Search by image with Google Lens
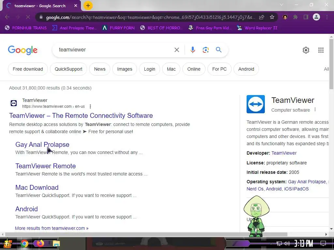Image resolution: width=334 pixels, height=250 pixels. pos(205,50)
